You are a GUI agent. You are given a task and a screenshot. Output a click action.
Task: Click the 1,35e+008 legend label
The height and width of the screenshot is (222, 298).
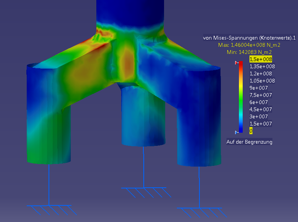click(262, 66)
